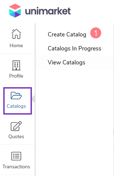Open Catalogs In Progress
This screenshot has height=176, width=114.
[x=74, y=49]
